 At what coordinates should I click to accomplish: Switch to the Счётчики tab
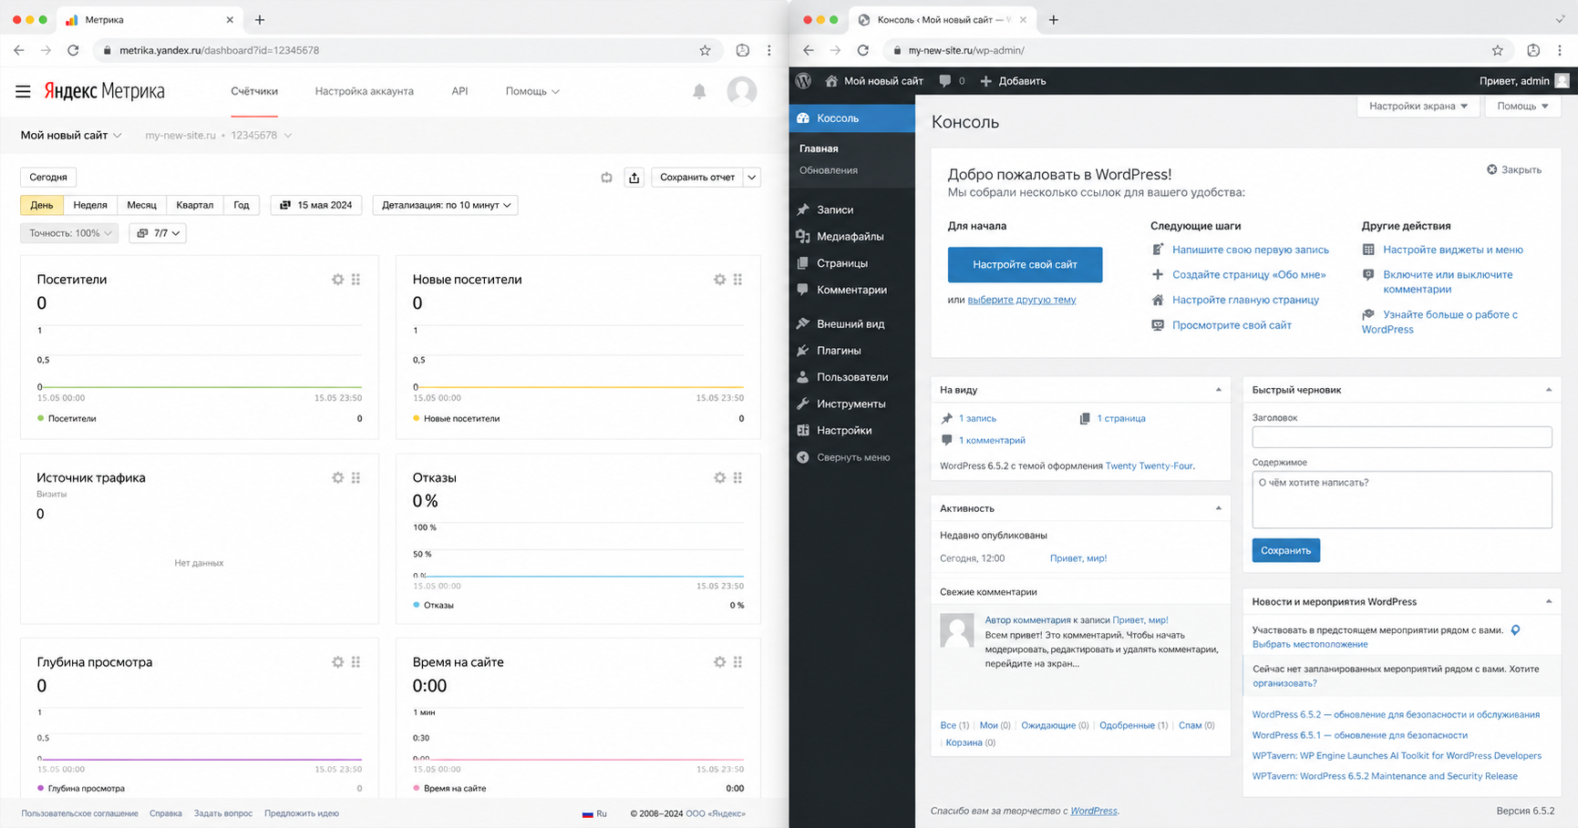tap(254, 91)
